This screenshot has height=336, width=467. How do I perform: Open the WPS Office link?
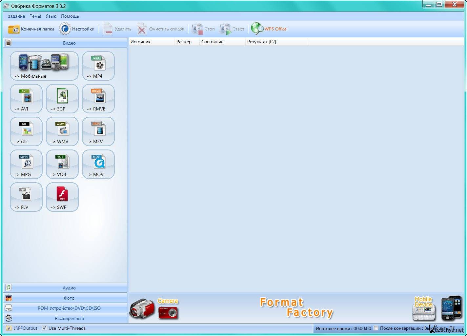pos(269,29)
